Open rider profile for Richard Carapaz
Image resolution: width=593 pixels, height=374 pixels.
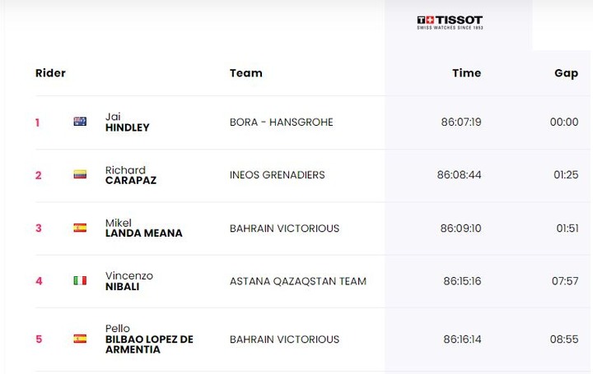[131, 175]
